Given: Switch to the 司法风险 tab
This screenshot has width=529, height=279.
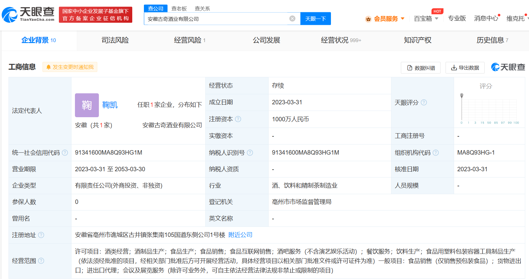Looking at the screenshot, I should pos(115,40).
